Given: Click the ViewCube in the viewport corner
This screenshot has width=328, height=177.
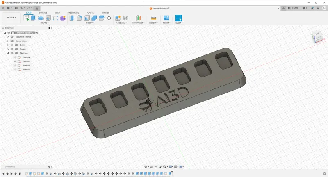Looking at the screenshot, I should pyautogui.click(x=318, y=36).
